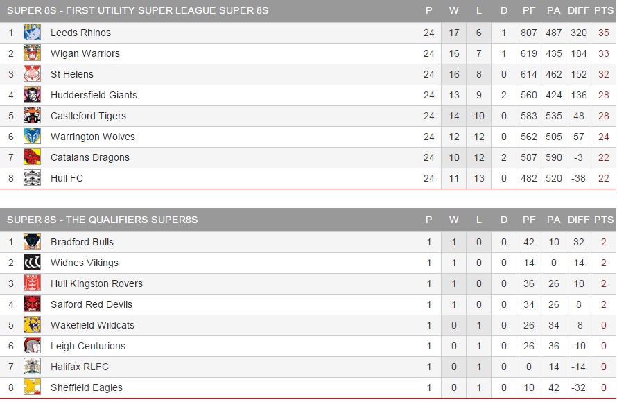
Task: Click The Qualifiers Super8s table header
Action: (102, 220)
